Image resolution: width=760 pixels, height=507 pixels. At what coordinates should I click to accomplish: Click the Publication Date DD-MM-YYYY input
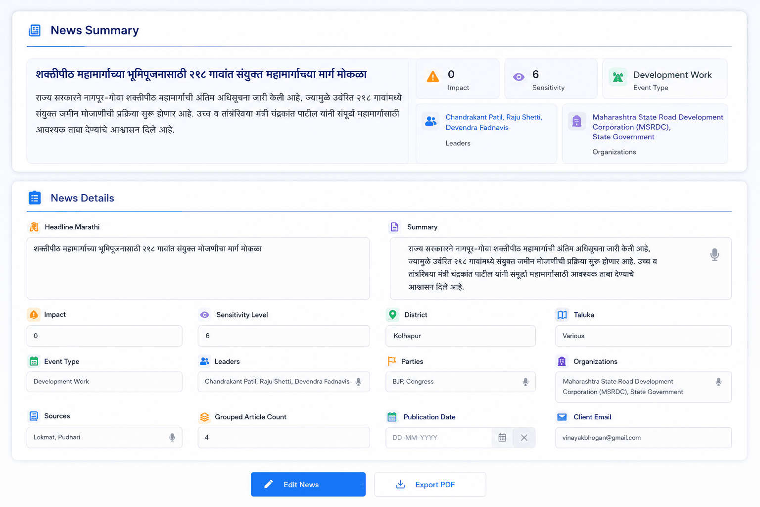pyautogui.click(x=439, y=438)
